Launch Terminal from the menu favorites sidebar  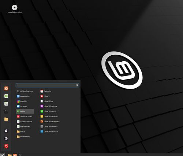click(x=6, y=111)
